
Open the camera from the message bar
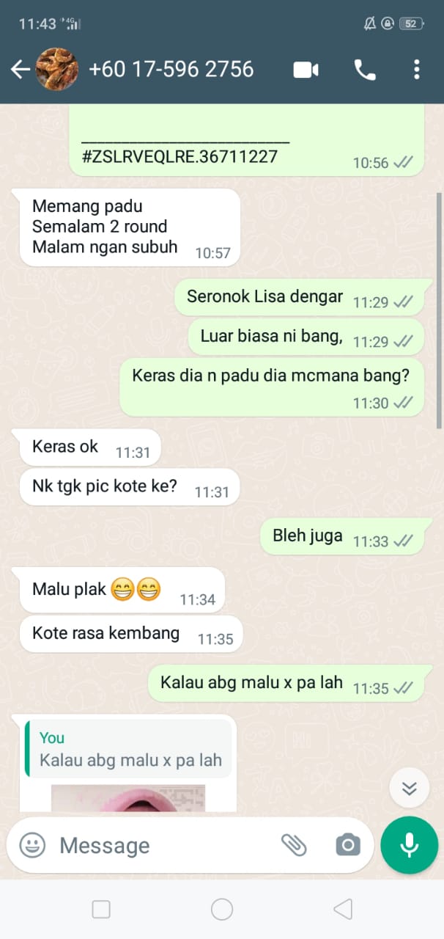coord(348,845)
